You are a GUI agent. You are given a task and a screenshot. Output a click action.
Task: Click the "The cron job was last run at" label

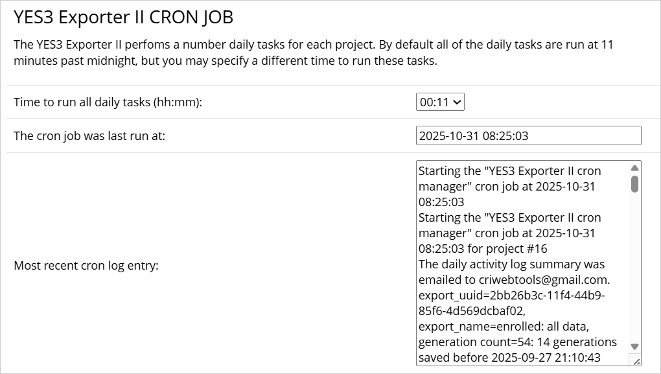pyautogui.click(x=89, y=136)
